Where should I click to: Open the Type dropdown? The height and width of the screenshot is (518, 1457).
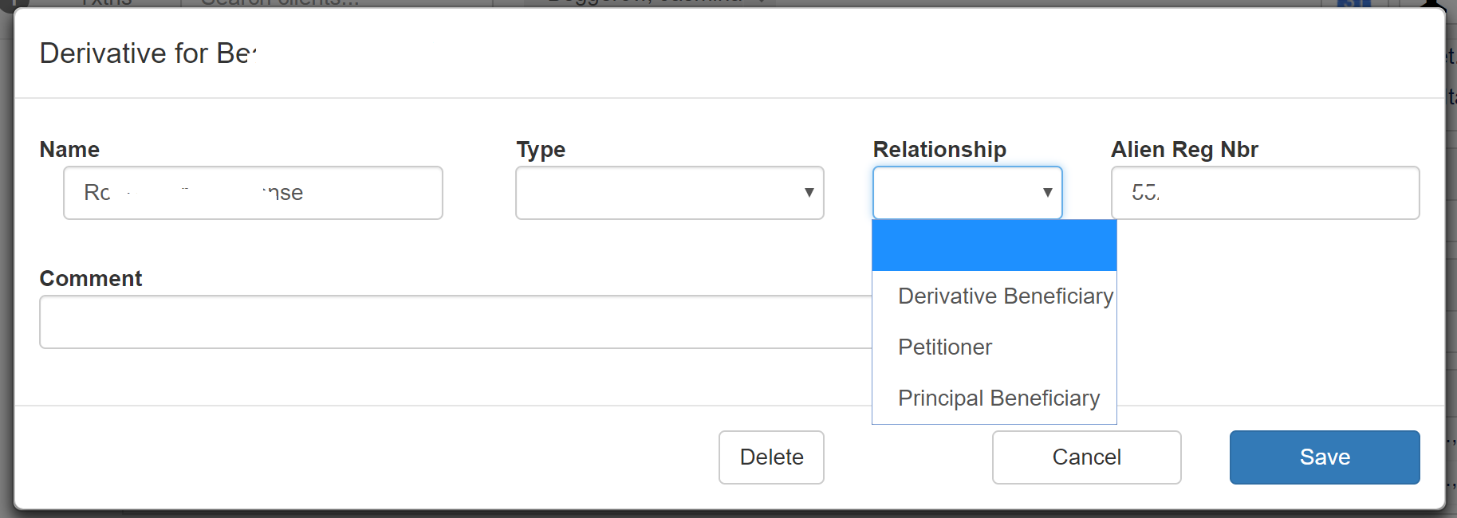click(x=668, y=193)
